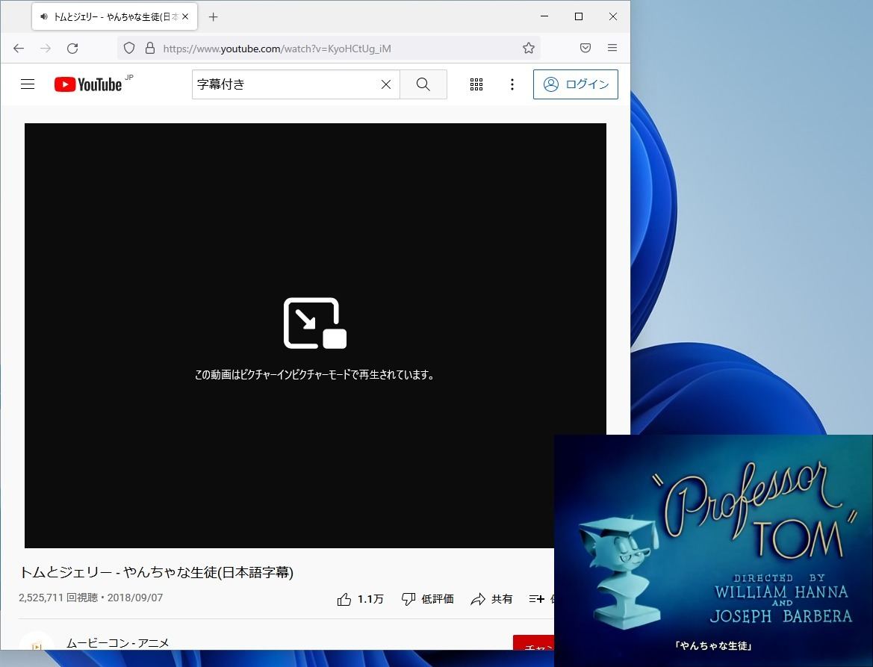Select the トムとジェリー browser tab
873x667 pixels.
pyautogui.click(x=115, y=16)
